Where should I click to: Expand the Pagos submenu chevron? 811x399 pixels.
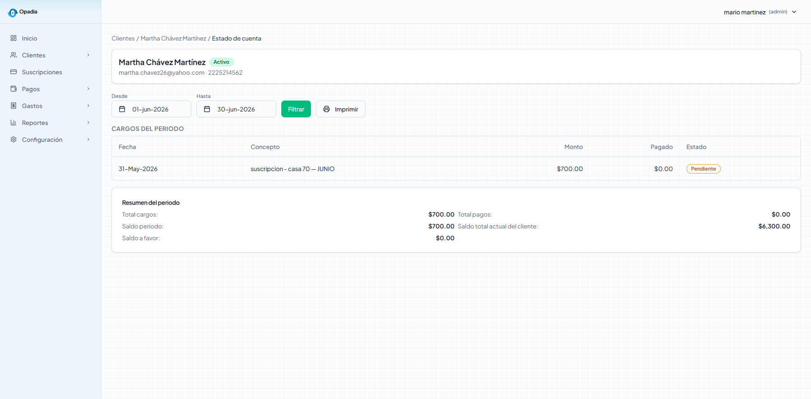click(88, 89)
